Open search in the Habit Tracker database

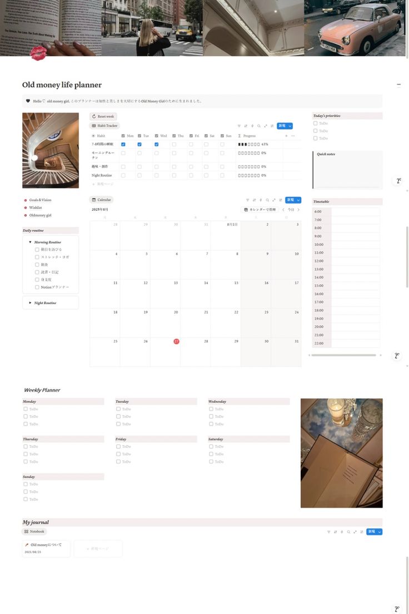[x=259, y=126]
